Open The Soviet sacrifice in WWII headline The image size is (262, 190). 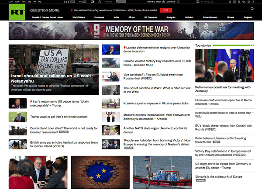pyautogui.click(x=157, y=90)
